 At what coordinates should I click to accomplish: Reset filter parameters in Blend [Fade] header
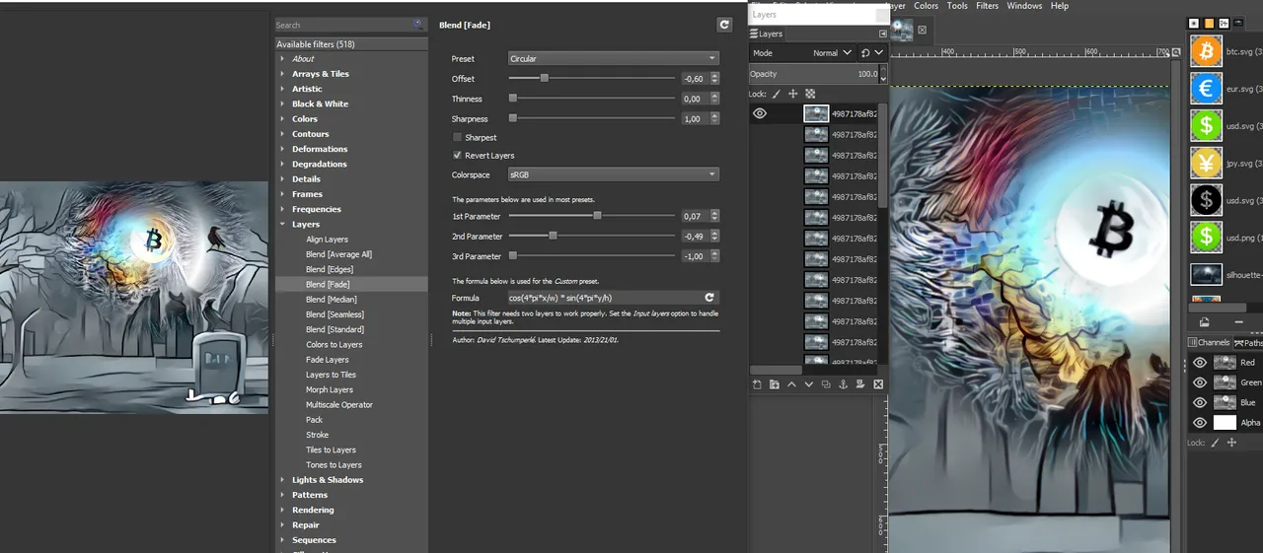click(x=724, y=25)
